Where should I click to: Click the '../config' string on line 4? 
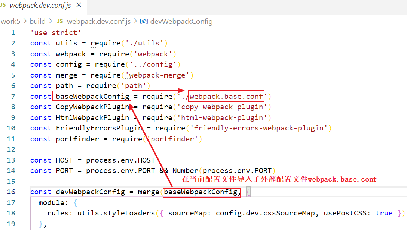pyautogui.click(x=153, y=64)
